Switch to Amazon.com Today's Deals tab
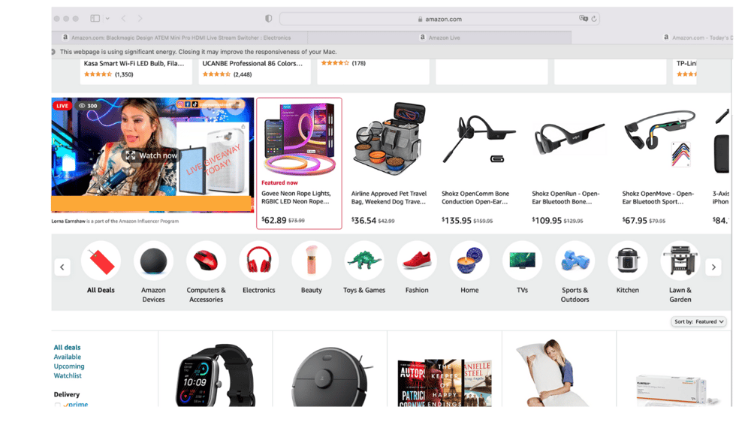The image size is (751, 422). 698,38
